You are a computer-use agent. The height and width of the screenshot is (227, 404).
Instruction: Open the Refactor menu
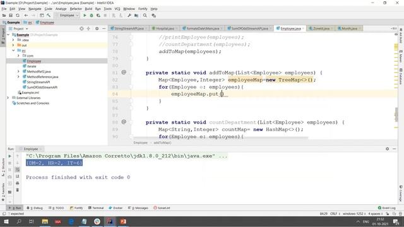(x=76, y=9)
